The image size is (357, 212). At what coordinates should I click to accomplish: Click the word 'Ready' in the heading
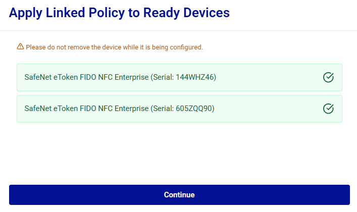162,13
